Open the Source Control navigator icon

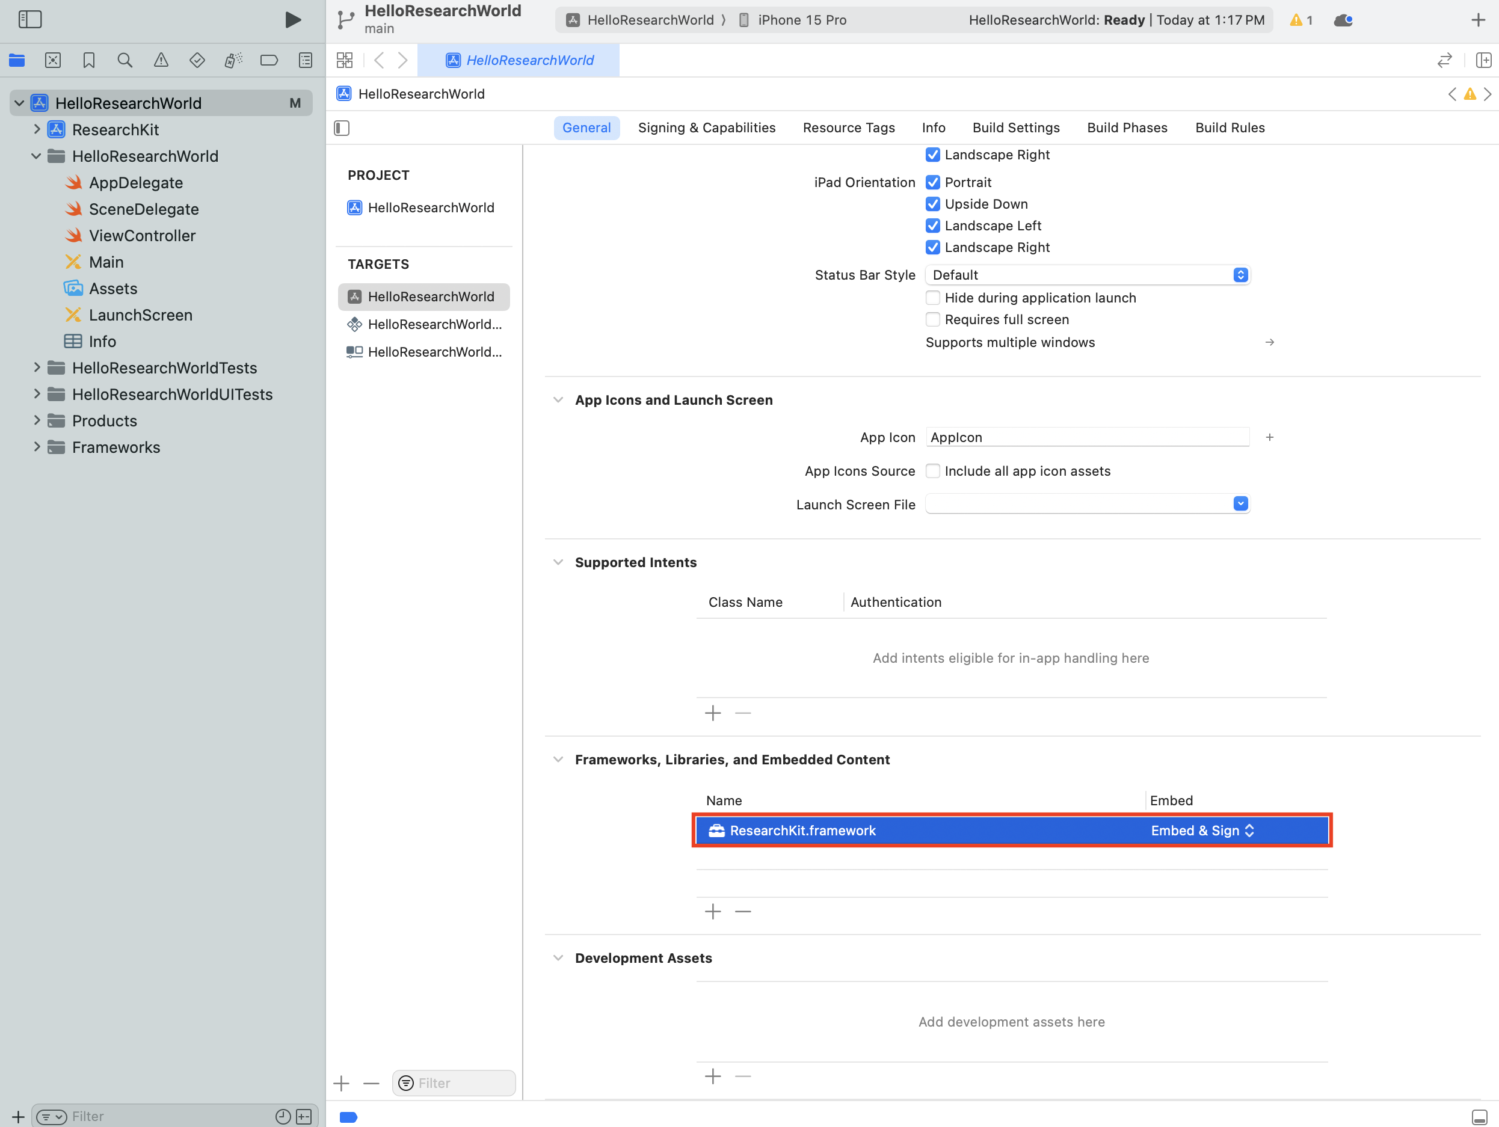53,60
